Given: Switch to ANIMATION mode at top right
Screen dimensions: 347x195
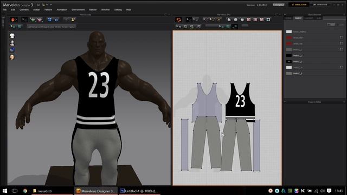Looking at the screenshot, I should coord(320,5).
